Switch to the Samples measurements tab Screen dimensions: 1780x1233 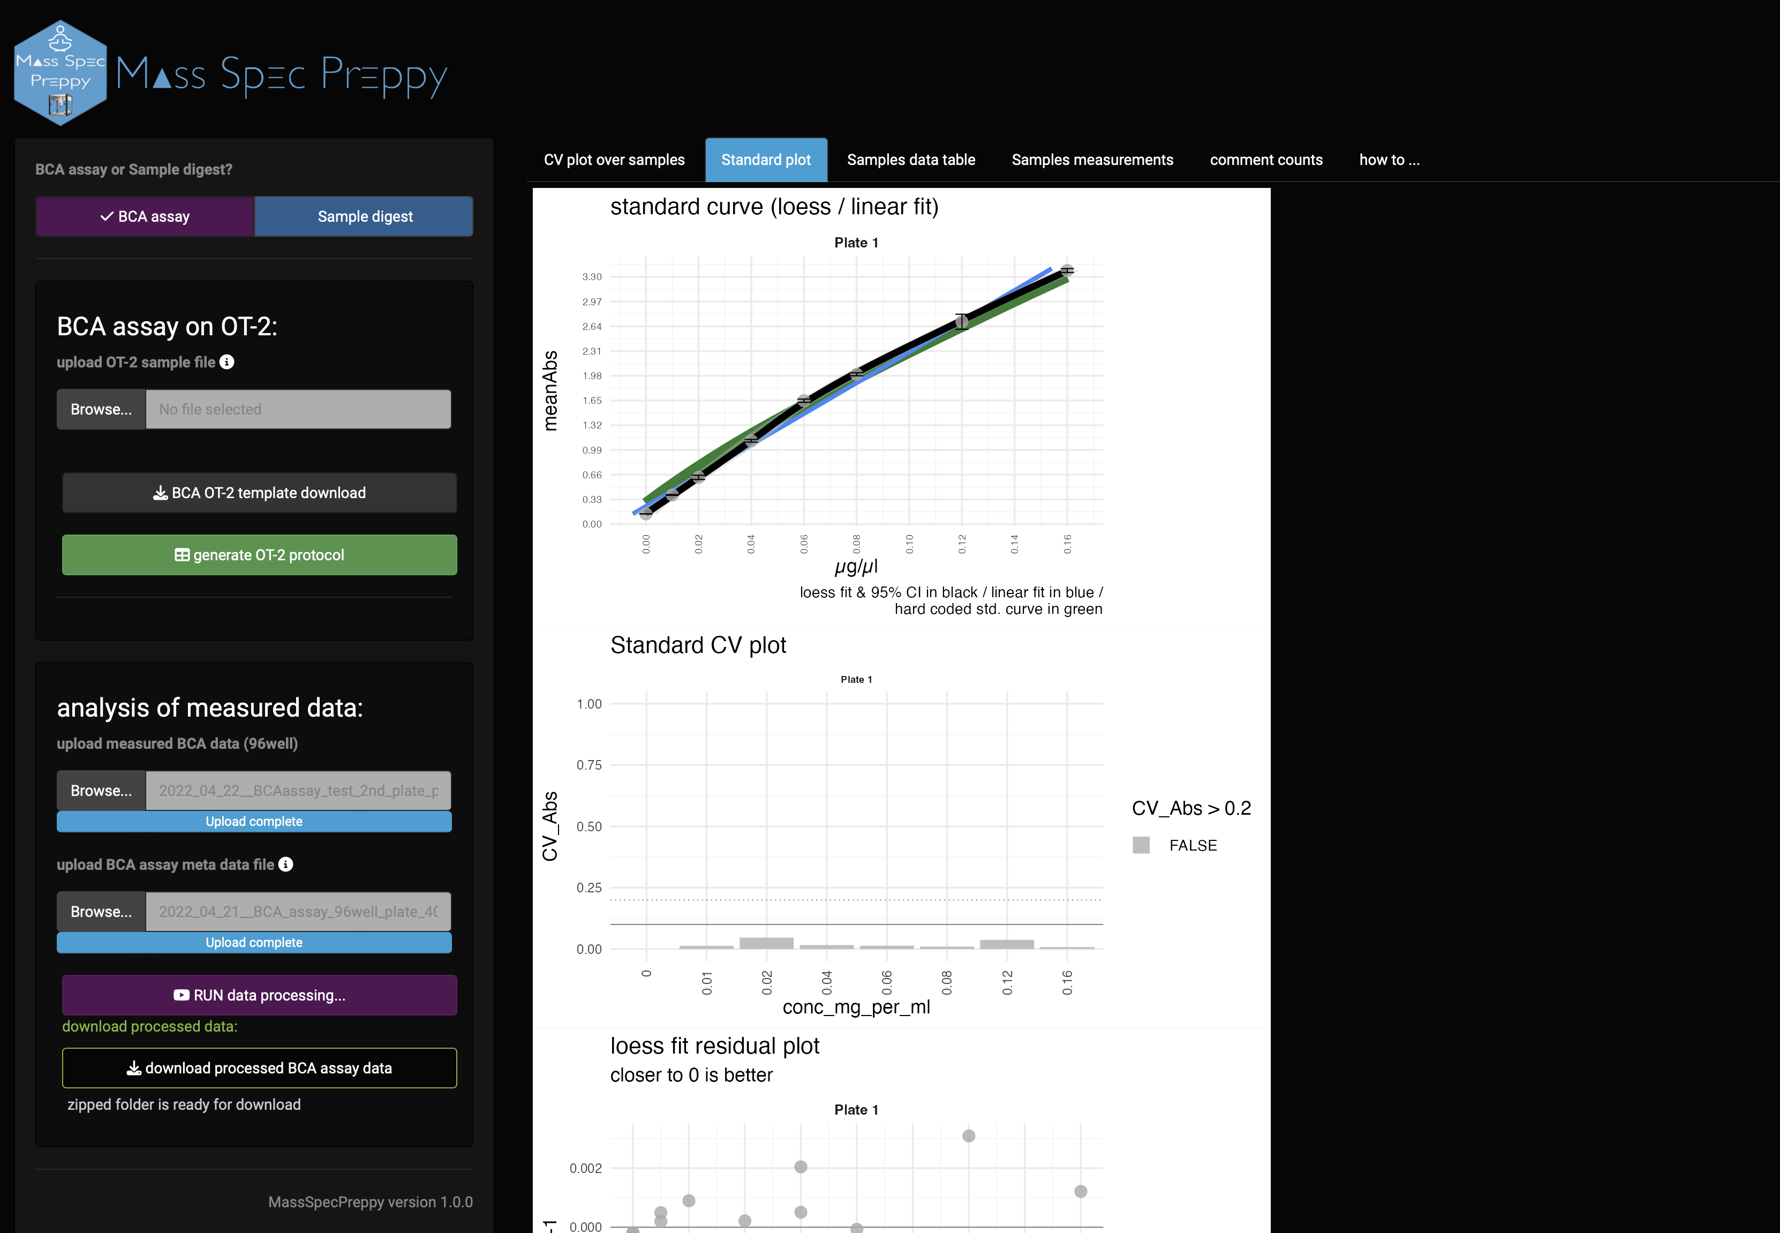(x=1092, y=160)
